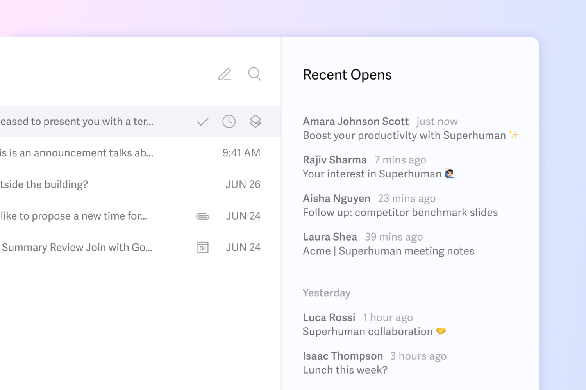Compose a new email with the pen icon

tap(225, 74)
